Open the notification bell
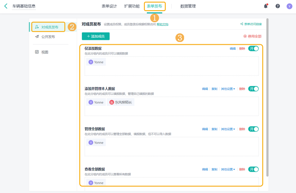Screen dimensions: 296x193 [x=266, y=6]
